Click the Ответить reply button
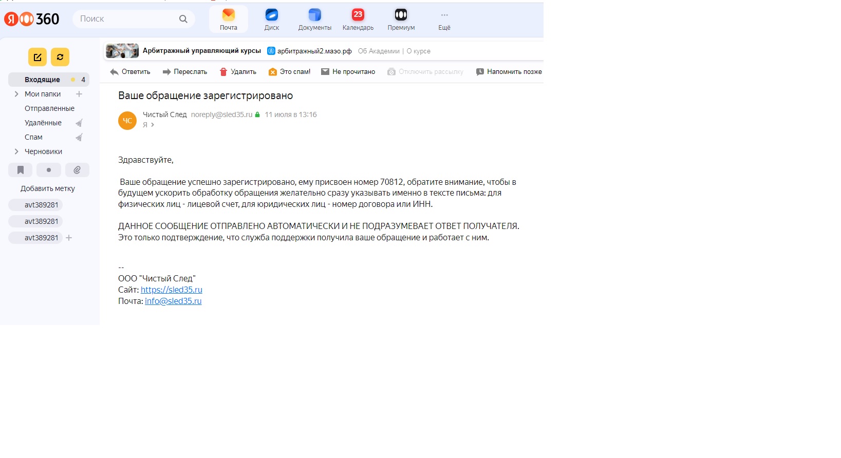This screenshot has width=841, height=458. (130, 72)
